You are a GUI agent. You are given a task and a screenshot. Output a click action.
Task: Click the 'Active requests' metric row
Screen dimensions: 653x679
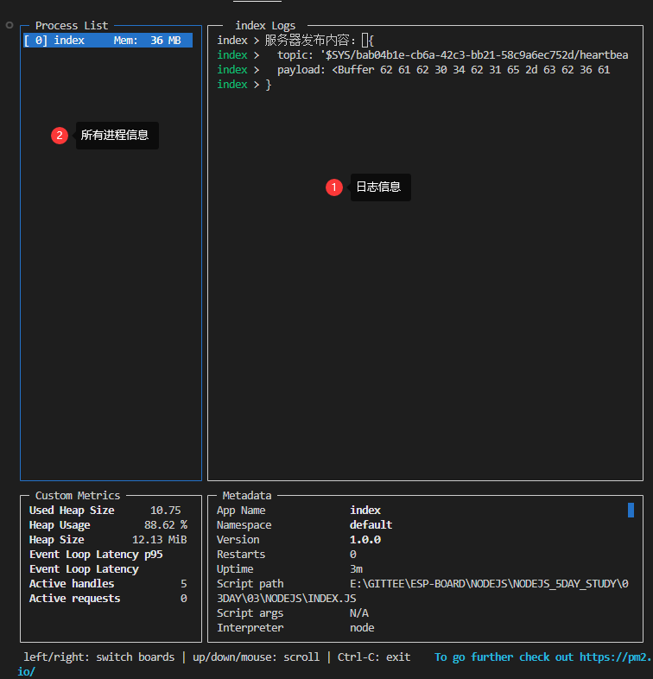[x=108, y=599]
